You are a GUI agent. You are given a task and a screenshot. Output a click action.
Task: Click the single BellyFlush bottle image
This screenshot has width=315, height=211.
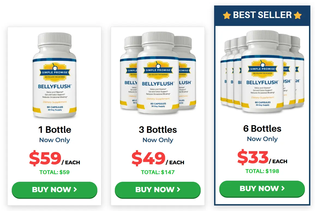click(x=55, y=75)
